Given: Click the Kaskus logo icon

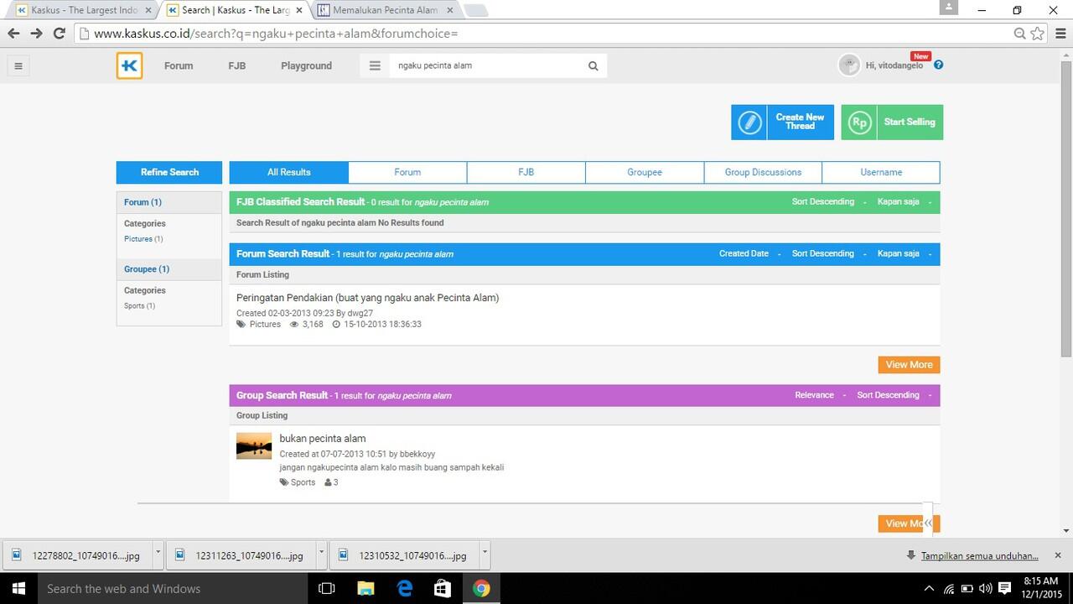Looking at the screenshot, I should click(x=129, y=65).
